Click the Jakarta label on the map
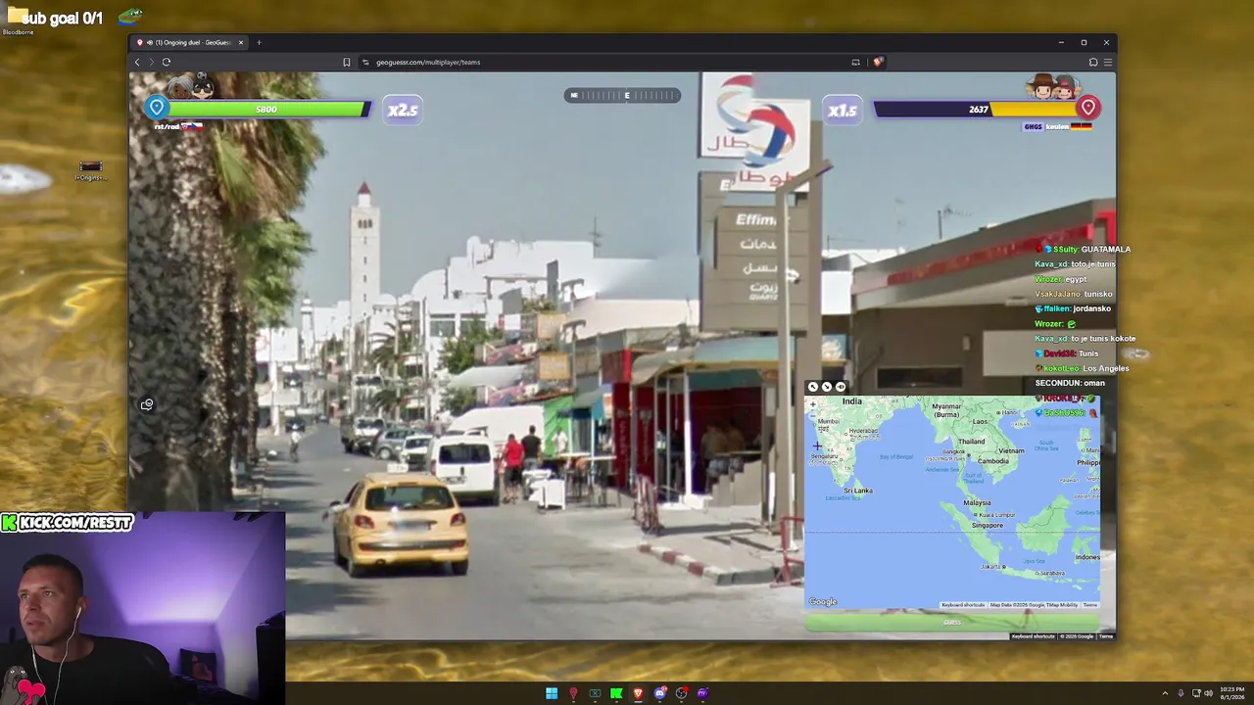1254x705 pixels. tap(992, 566)
